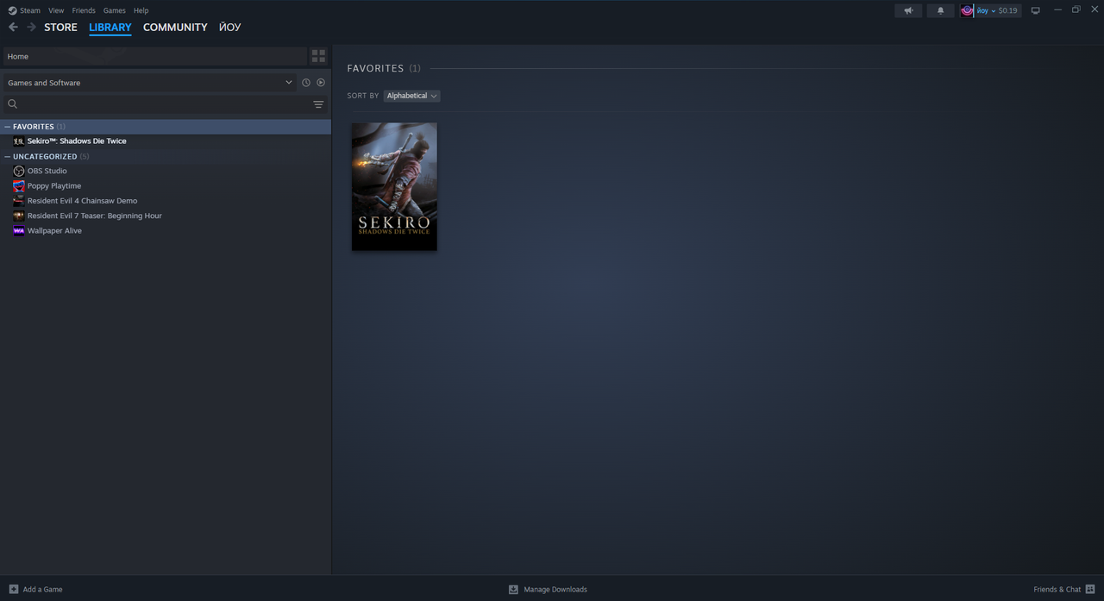
Task: Click the Add a Game plus icon
Action: pos(13,589)
